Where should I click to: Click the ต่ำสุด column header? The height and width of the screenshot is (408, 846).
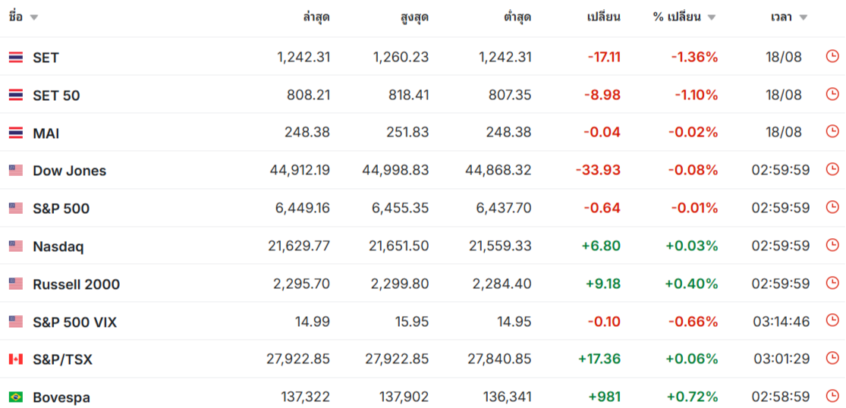(x=517, y=17)
